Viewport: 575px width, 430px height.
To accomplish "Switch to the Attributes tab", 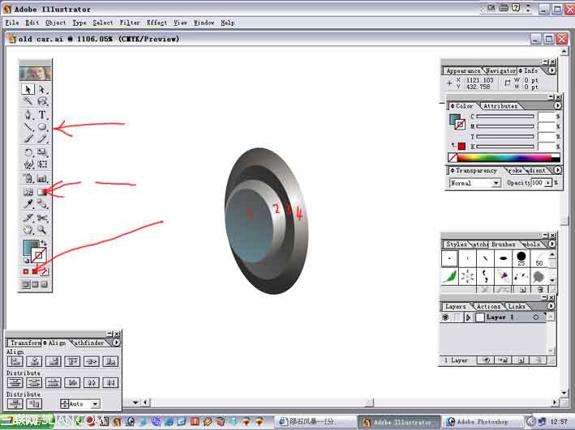I will 500,106.
